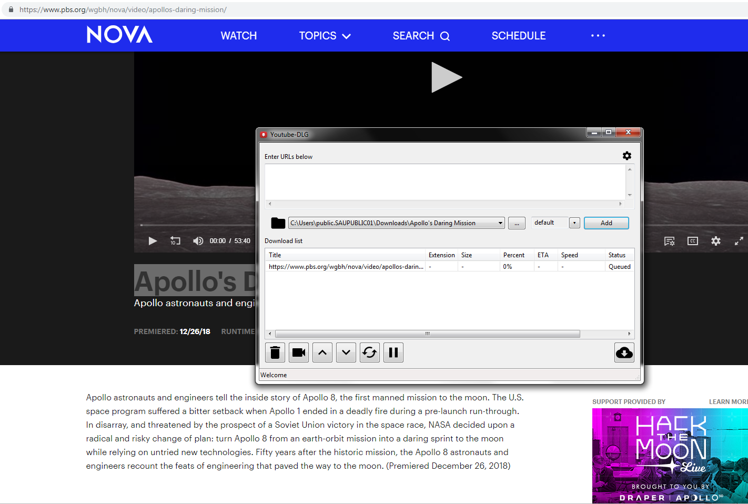
Task: Click the Youtube-DLG title bar icon
Action: coord(264,135)
